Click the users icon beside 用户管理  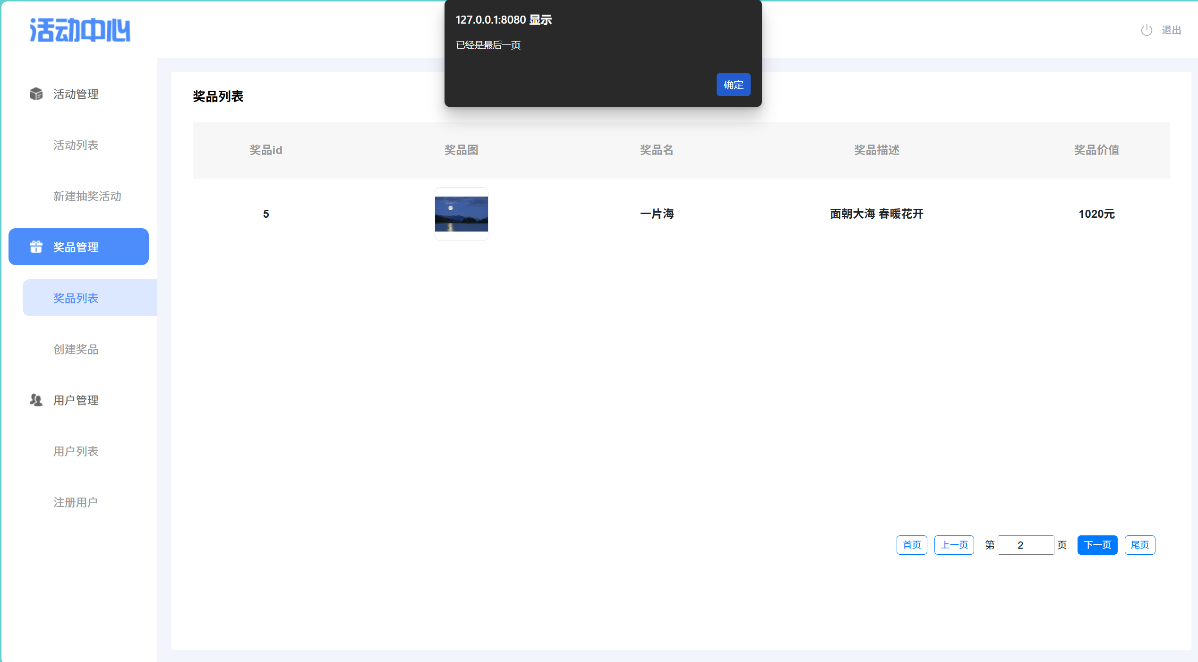coord(36,400)
